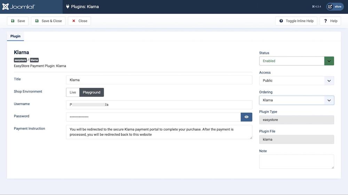
Task: Open the Ordering dropdown
Action: click(296, 100)
